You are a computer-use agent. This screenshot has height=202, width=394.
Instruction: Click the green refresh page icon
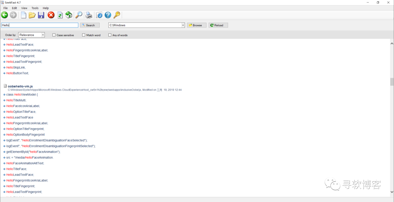[x=60, y=15]
